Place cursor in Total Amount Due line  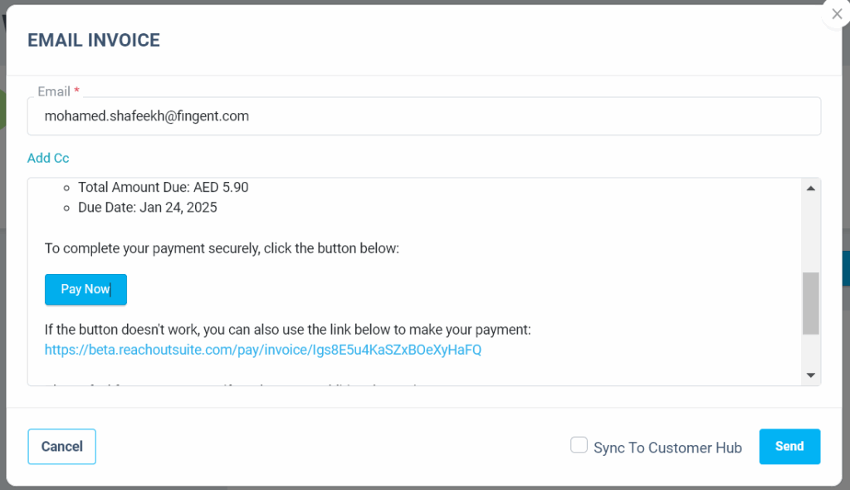(x=163, y=188)
